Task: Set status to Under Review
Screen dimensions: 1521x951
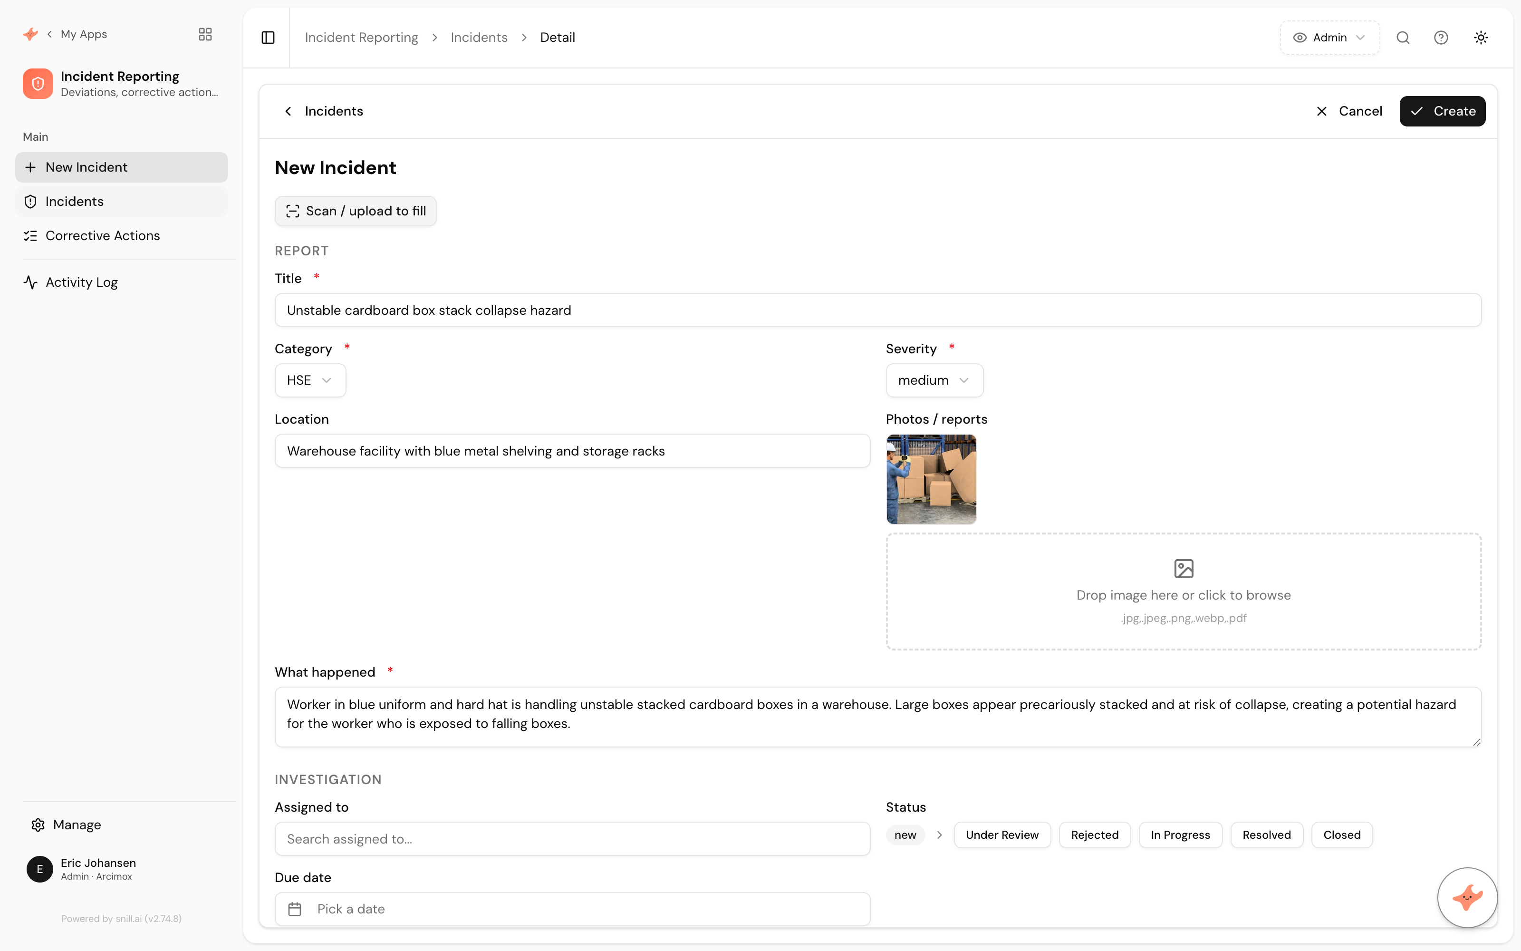Action: (x=1002, y=835)
